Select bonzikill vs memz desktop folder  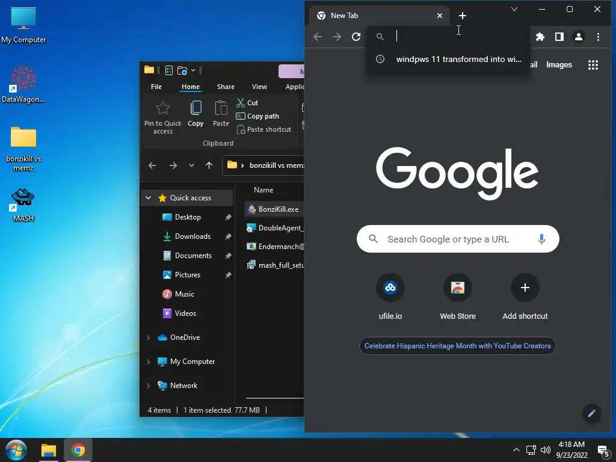tap(23, 149)
